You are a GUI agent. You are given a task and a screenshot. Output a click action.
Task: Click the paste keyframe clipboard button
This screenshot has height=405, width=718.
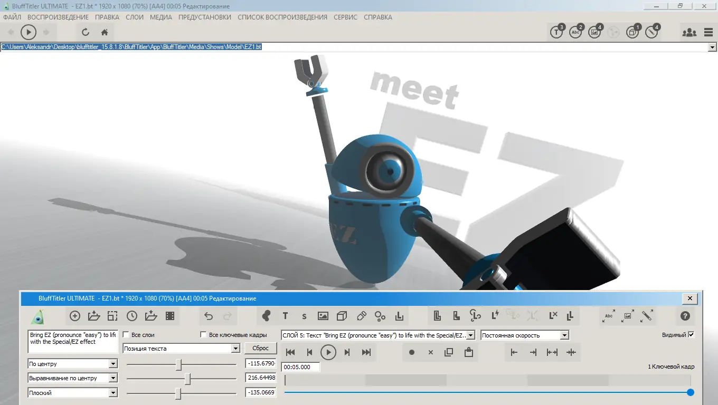(x=468, y=352)
